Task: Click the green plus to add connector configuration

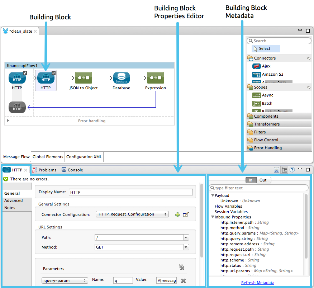Action: (177, 214)
